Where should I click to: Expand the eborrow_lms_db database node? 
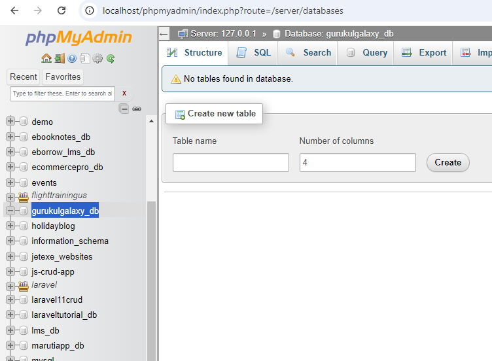pyautogui.click(x=10, y=152)
